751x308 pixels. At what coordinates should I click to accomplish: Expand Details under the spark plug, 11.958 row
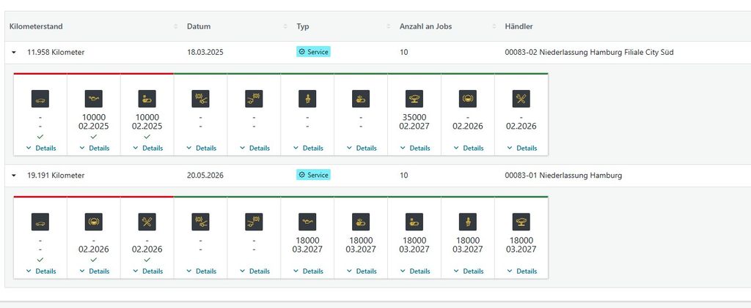308,148
